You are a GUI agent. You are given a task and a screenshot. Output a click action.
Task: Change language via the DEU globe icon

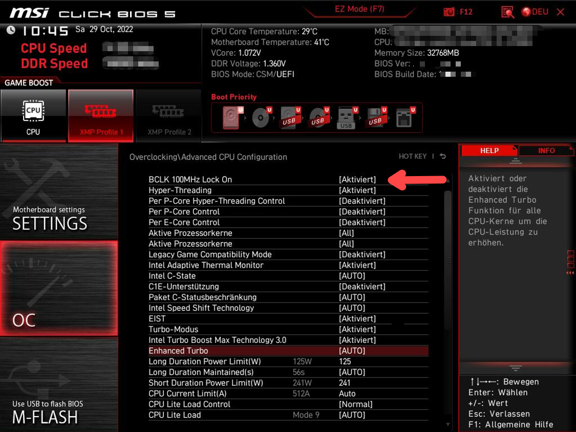click(x=535, y=12)
